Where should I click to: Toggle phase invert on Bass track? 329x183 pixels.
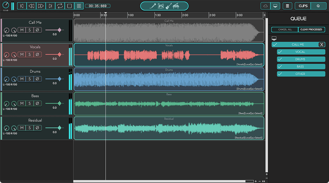click(38, 103)
